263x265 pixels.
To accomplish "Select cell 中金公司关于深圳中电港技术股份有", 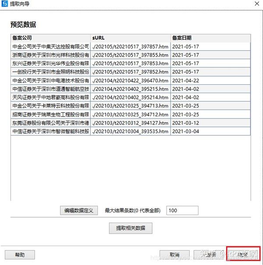I will pyautogui.click(x=50, y=80).
